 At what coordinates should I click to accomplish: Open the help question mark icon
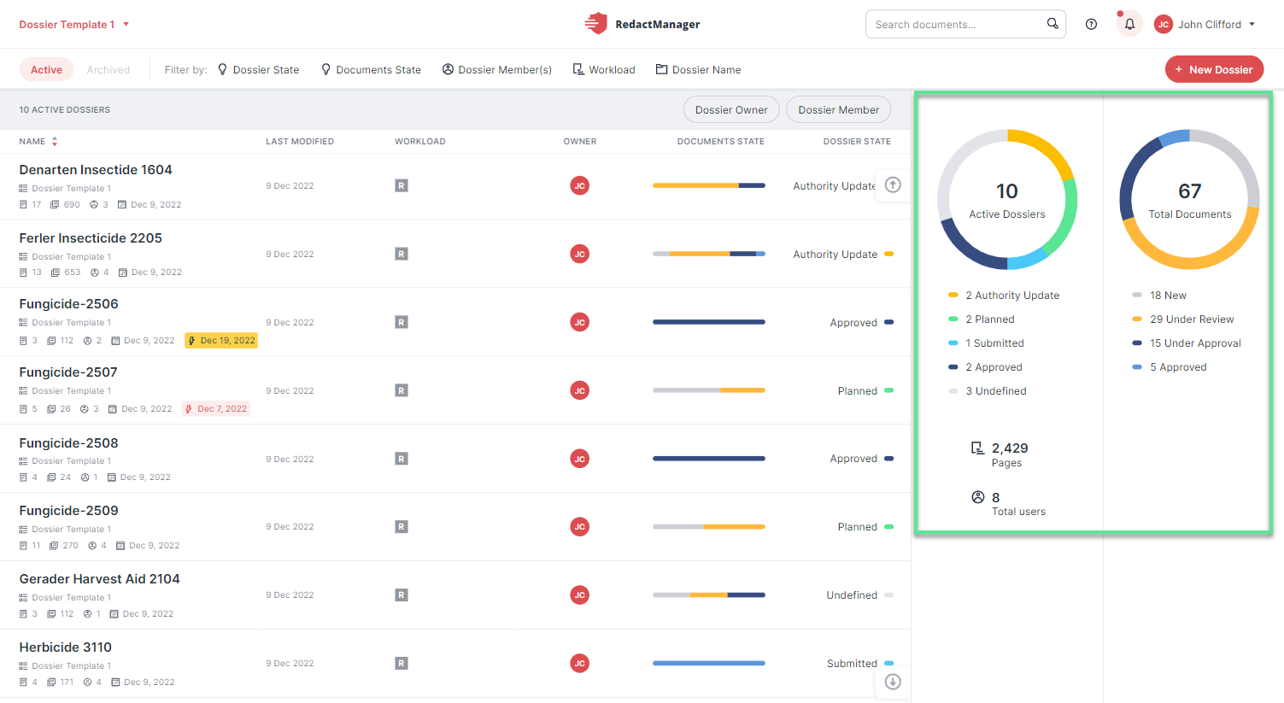[x=1091, y=24]
